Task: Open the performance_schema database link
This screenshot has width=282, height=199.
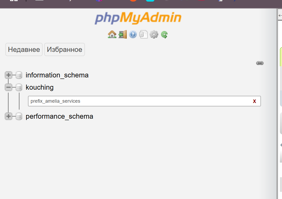Action: point(59,116)
